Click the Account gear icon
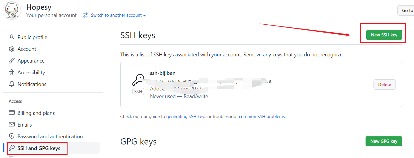 click(12, 49)
